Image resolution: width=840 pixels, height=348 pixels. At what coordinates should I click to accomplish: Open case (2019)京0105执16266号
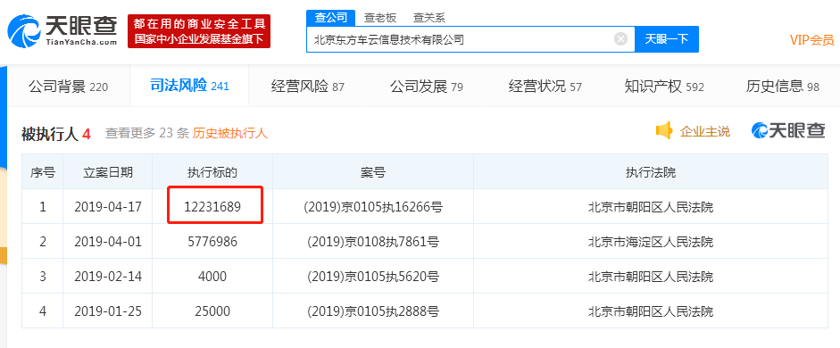point(373,207)
